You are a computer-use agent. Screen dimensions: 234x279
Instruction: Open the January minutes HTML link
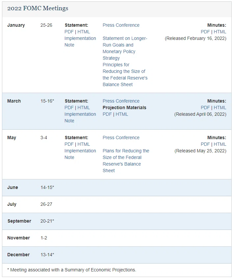[x=220, y=32]
